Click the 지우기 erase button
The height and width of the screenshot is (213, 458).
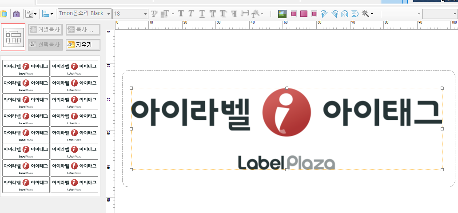click(x=83, y=45)
